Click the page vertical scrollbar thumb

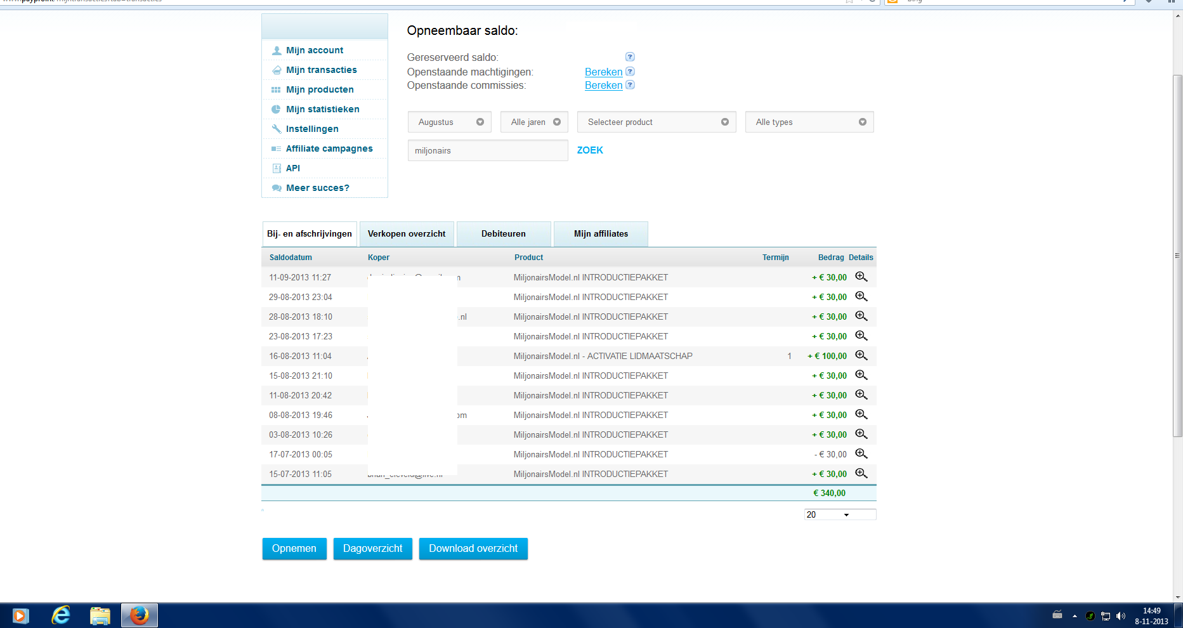click(x=1177, y=256)
